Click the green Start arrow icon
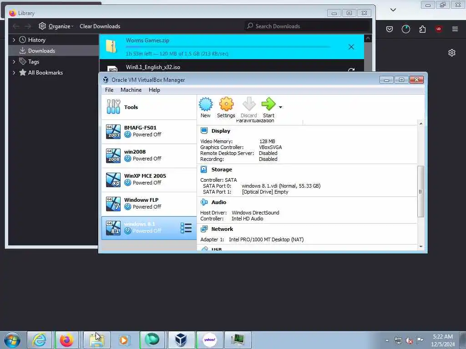The width and height of the screenshot is (466, 349). point(268,104)
